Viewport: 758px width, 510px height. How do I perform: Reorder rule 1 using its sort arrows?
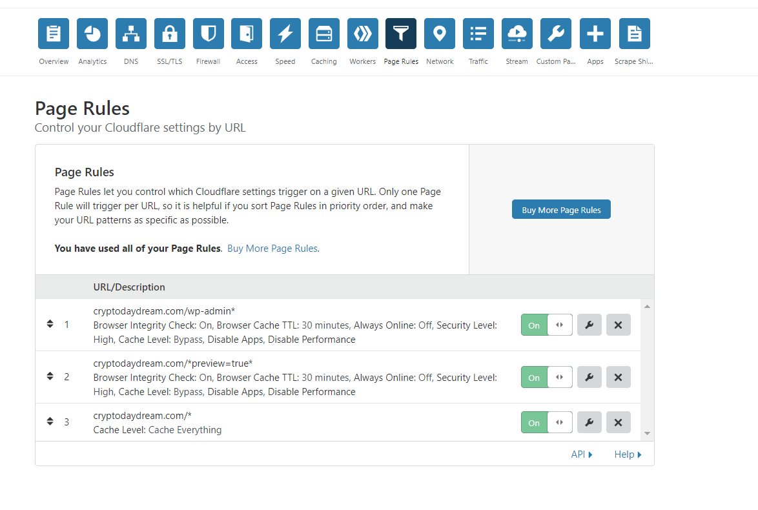pos(50,324)
